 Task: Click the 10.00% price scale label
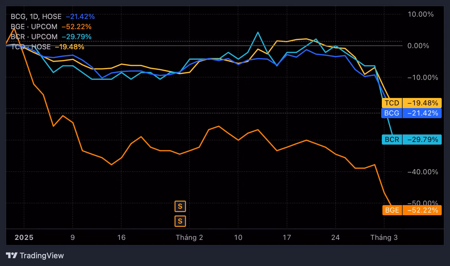click(420, 14)
